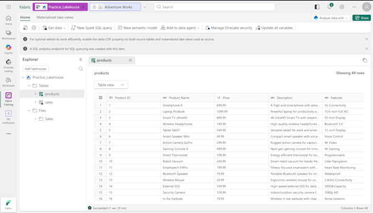
Task: Switch to Materialized lake views tab
Action: 55,18
